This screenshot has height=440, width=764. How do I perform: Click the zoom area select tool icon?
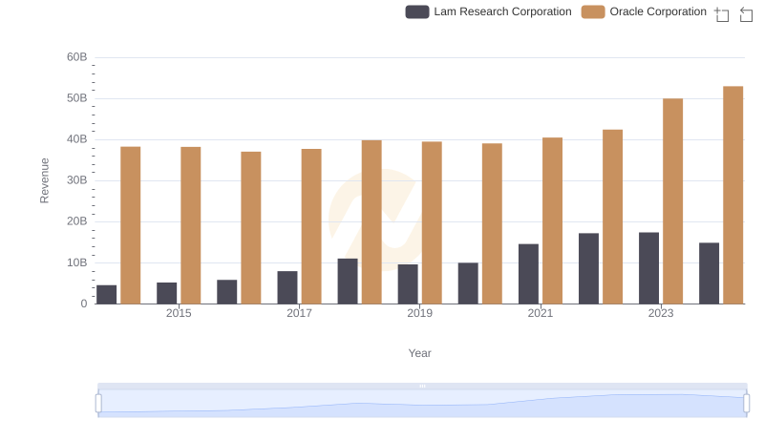(722, 14)
